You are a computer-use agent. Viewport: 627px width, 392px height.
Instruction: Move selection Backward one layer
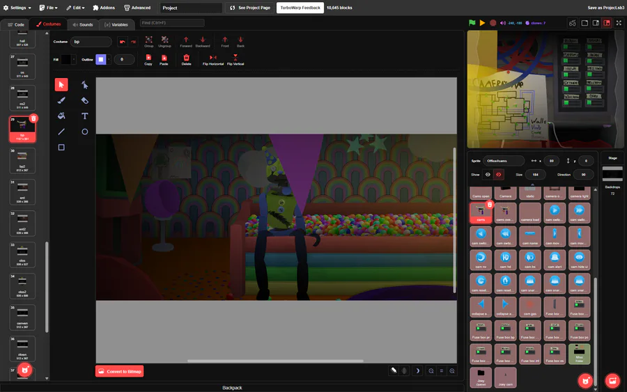pyautogui.click(x=203, y=42)
